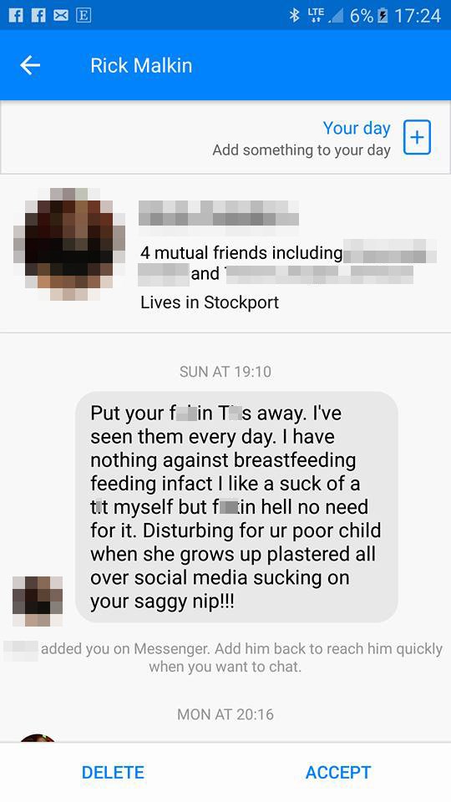The width and height of the screenshot is (451, 802).
Task: Tap the small avatar beside the message bubble
Action: tap(38, 601)
